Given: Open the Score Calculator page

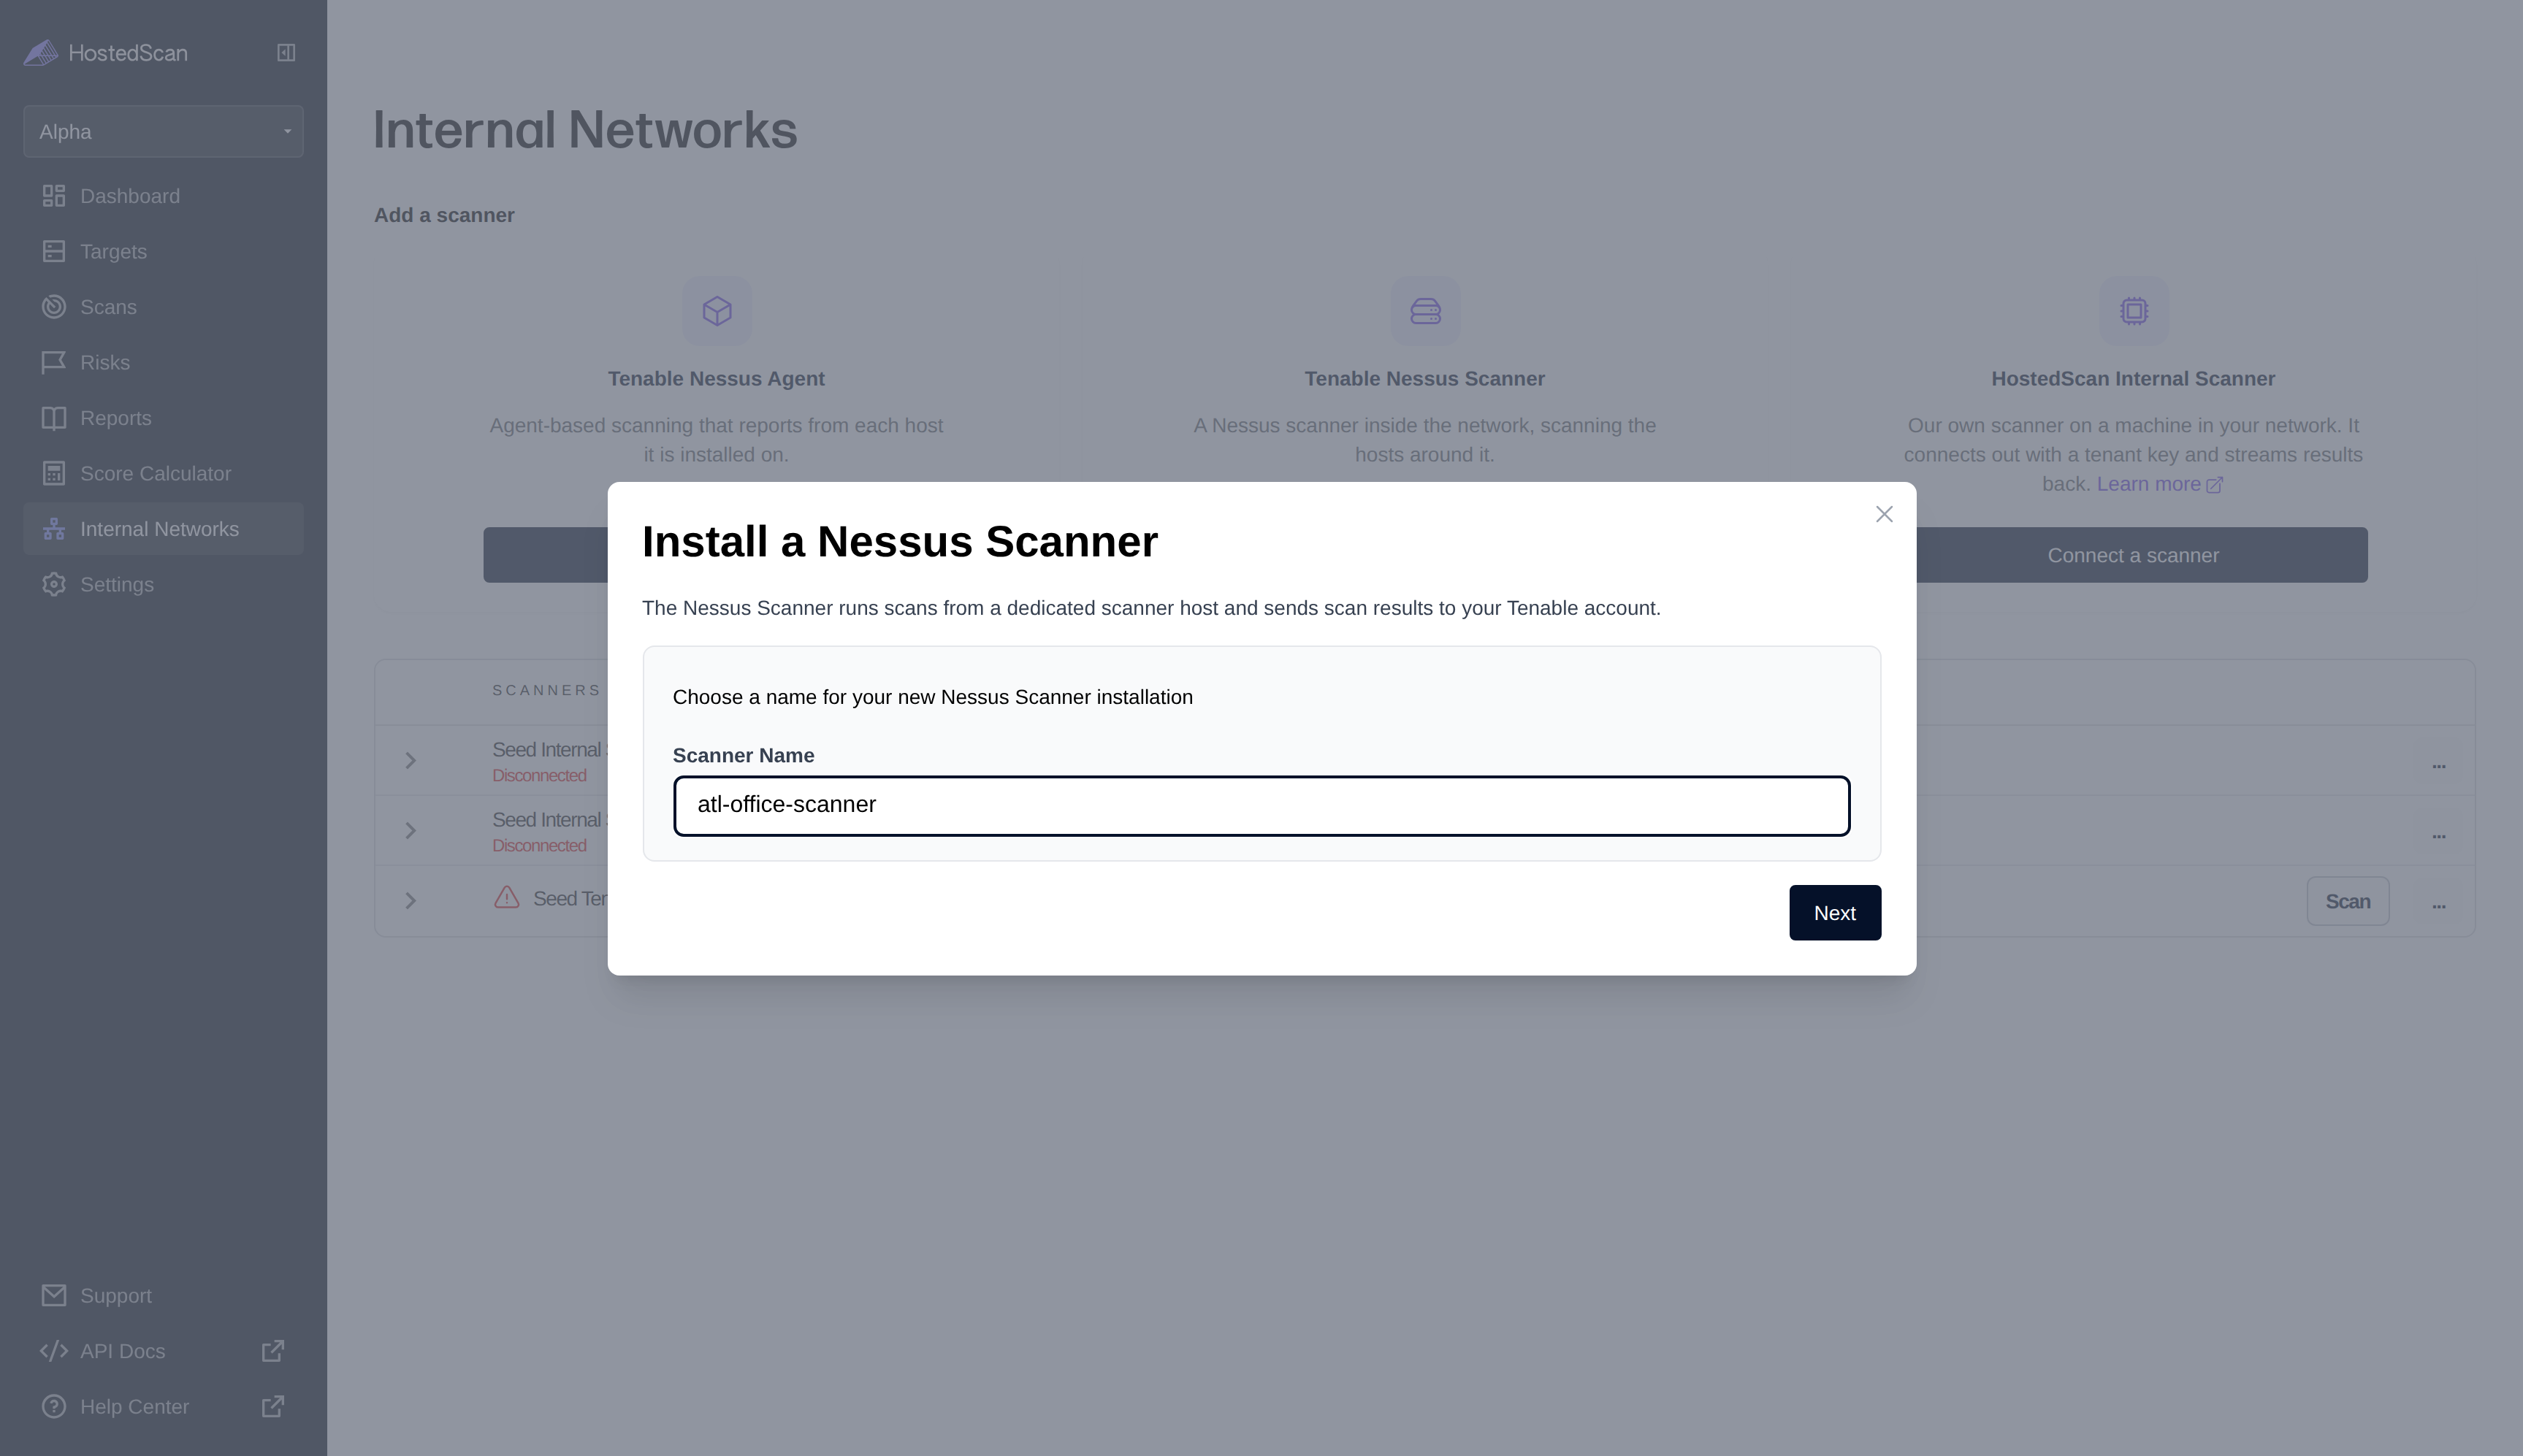Looking at the screenshot, I should [163, 474].
